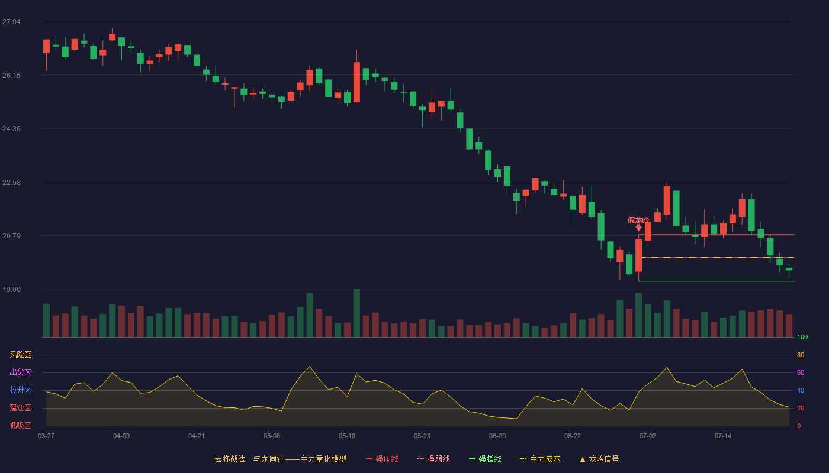
Task: Click the orange 80 indicator scale value
Action: click(x=801, y=355)
